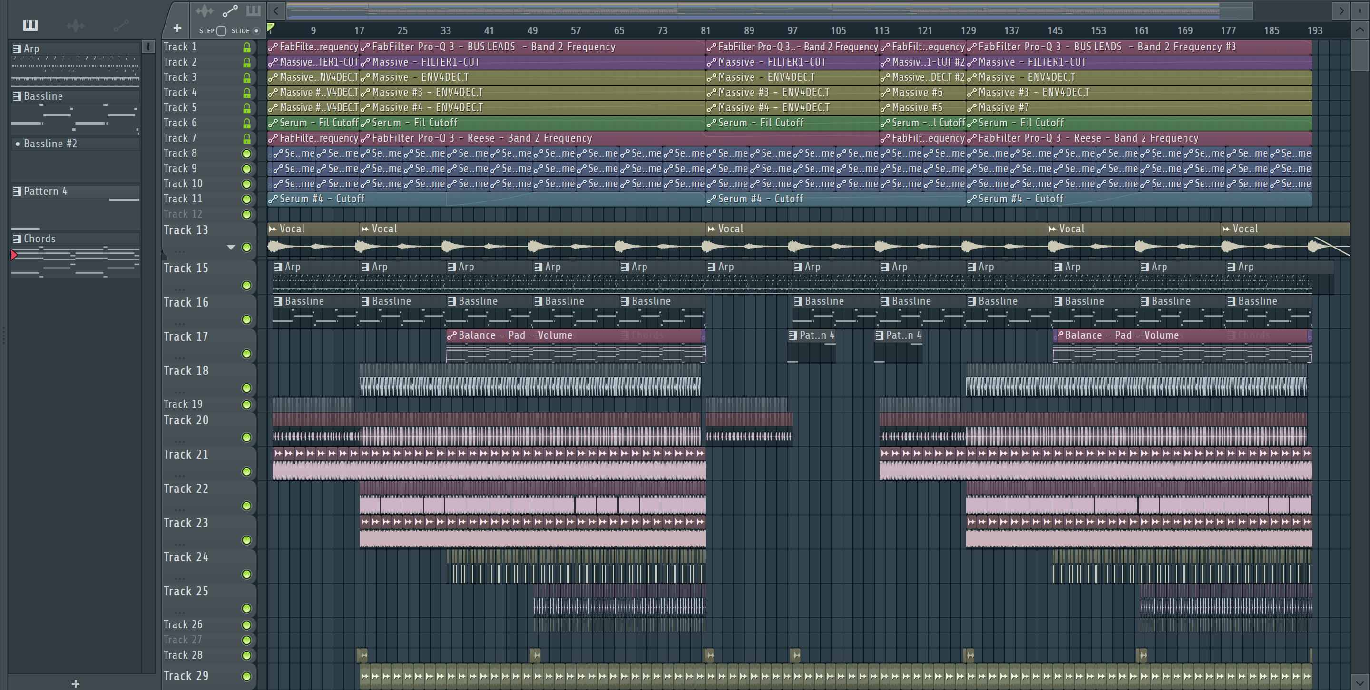Click the playlist pattern focus piano icon

[x=254, y=10]
